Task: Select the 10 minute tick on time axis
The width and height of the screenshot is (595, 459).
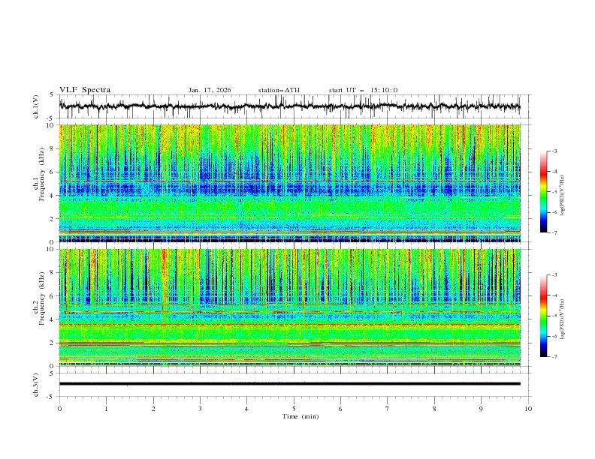Action: [528, 408]
